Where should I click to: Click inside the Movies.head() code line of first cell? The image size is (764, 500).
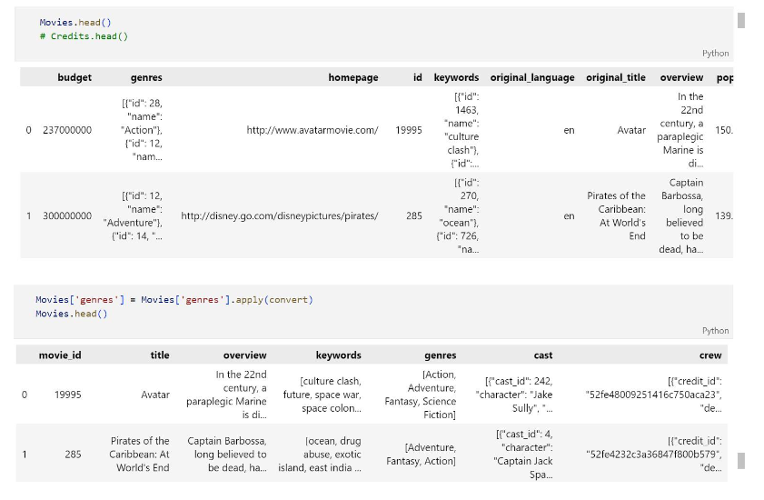click(x=75, y=23)
